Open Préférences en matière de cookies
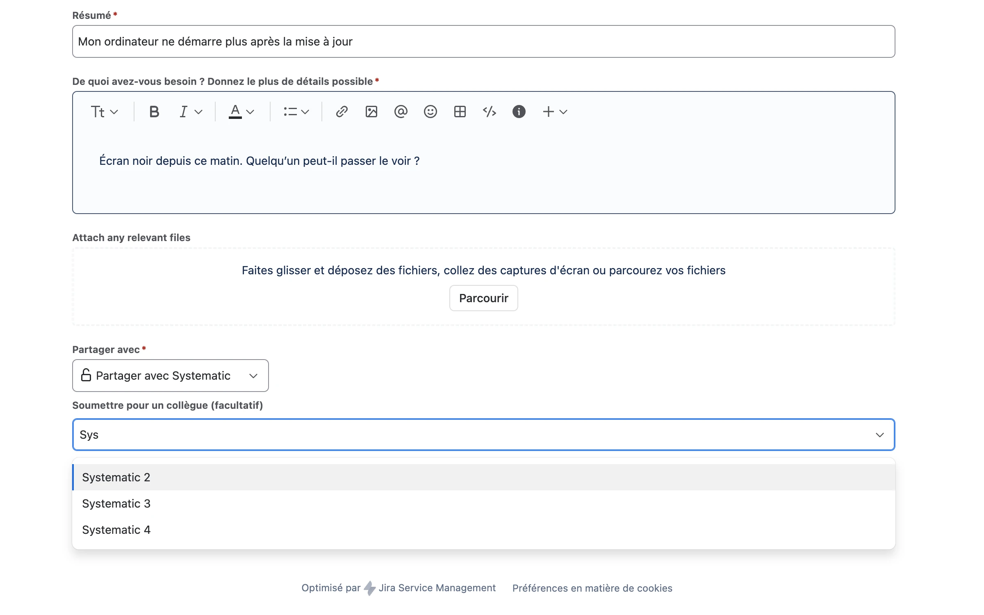 [x=592, y=588]
